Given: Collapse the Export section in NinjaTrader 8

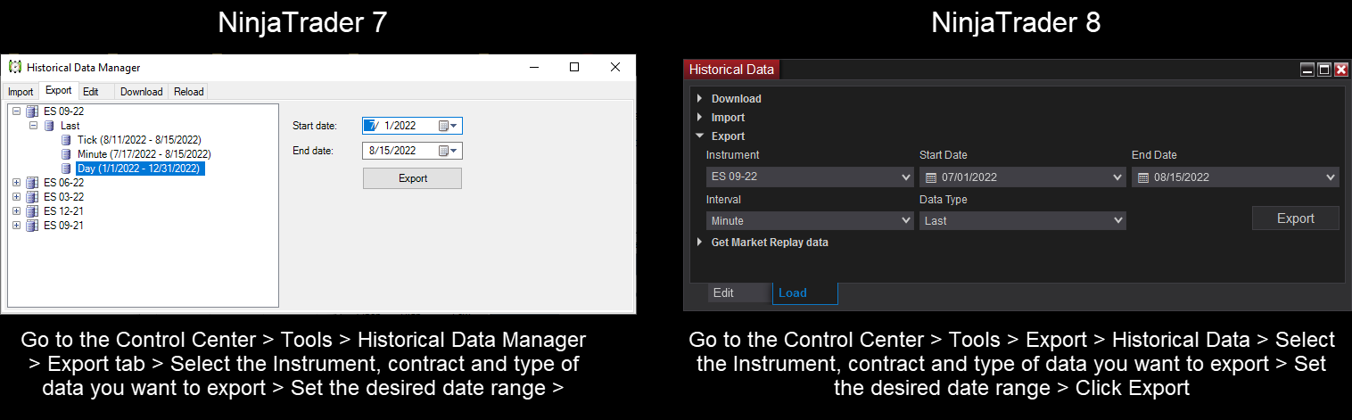Looking at the screenshot, I should 700,136.
